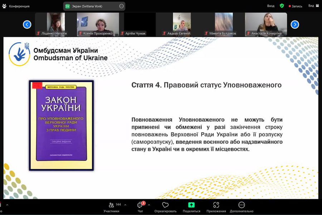This screenshot has height=215, width=322.
Task: Select Анастасія Кочергіна video thumbnail
Action: click(266, 24)
